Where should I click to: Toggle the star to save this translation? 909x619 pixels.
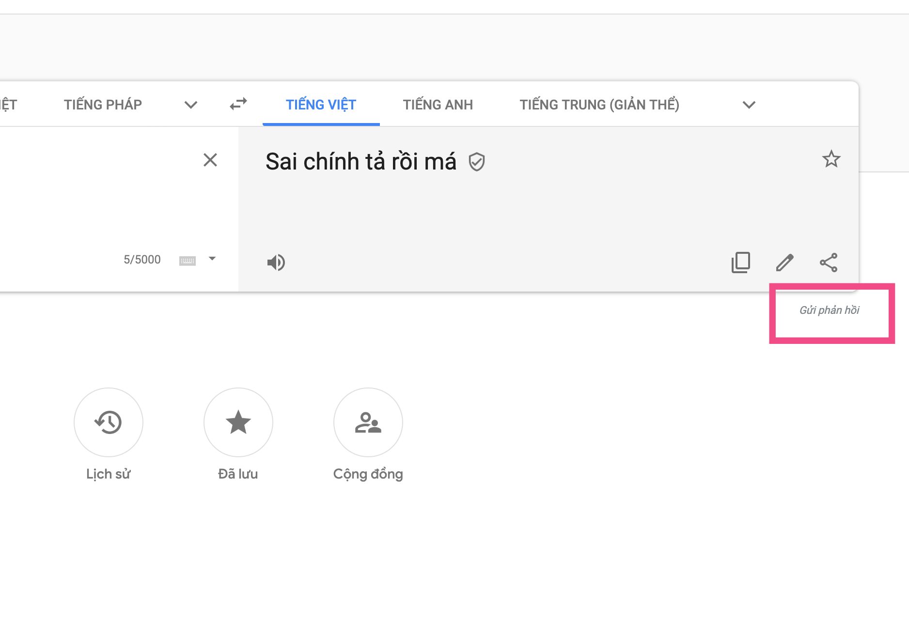pos(831,159)
